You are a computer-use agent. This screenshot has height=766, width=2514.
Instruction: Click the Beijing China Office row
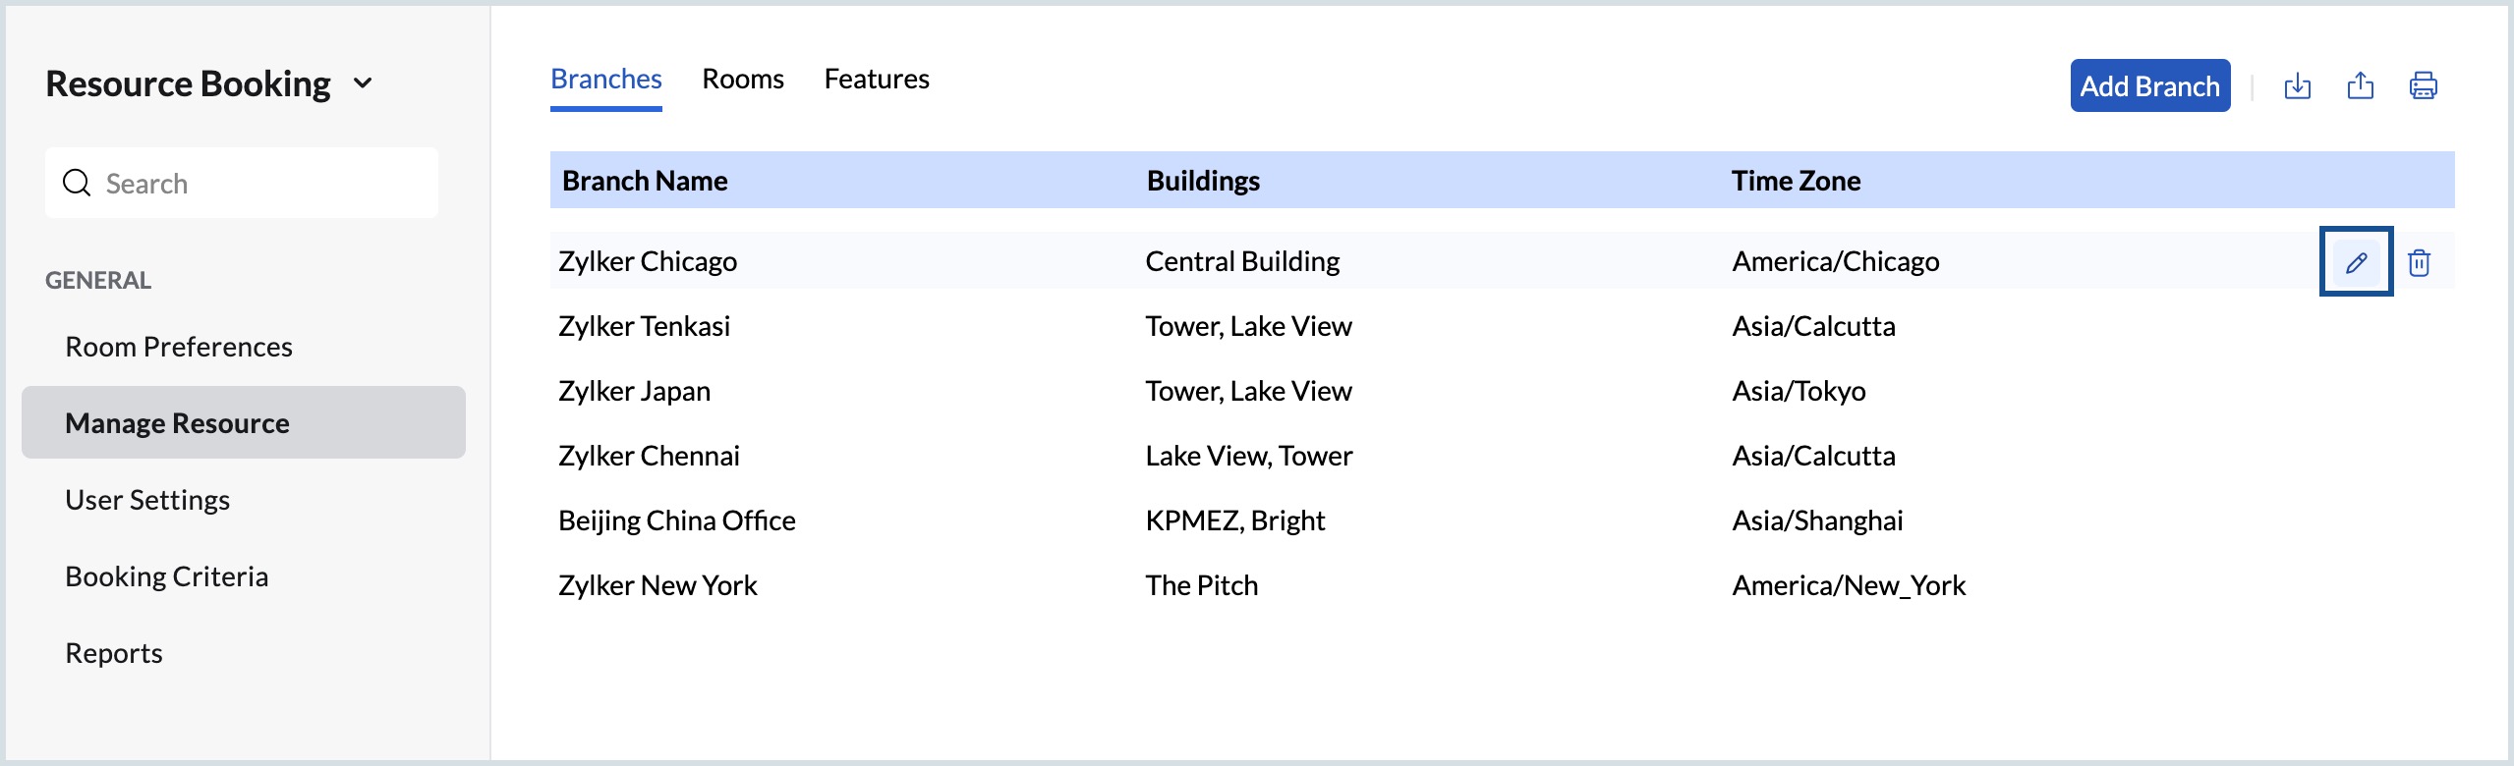click(676, 520)
